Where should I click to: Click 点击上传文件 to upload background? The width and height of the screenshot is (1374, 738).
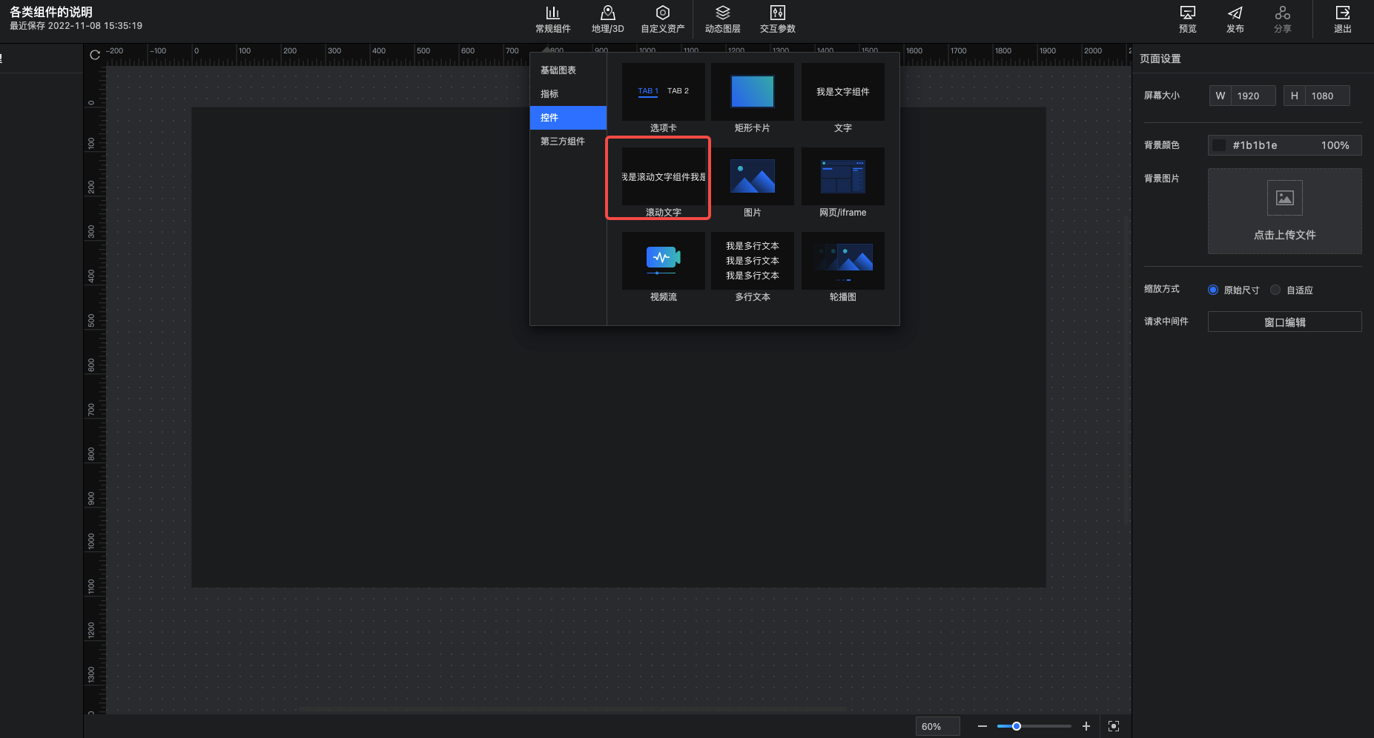(x=1284, y=211)
